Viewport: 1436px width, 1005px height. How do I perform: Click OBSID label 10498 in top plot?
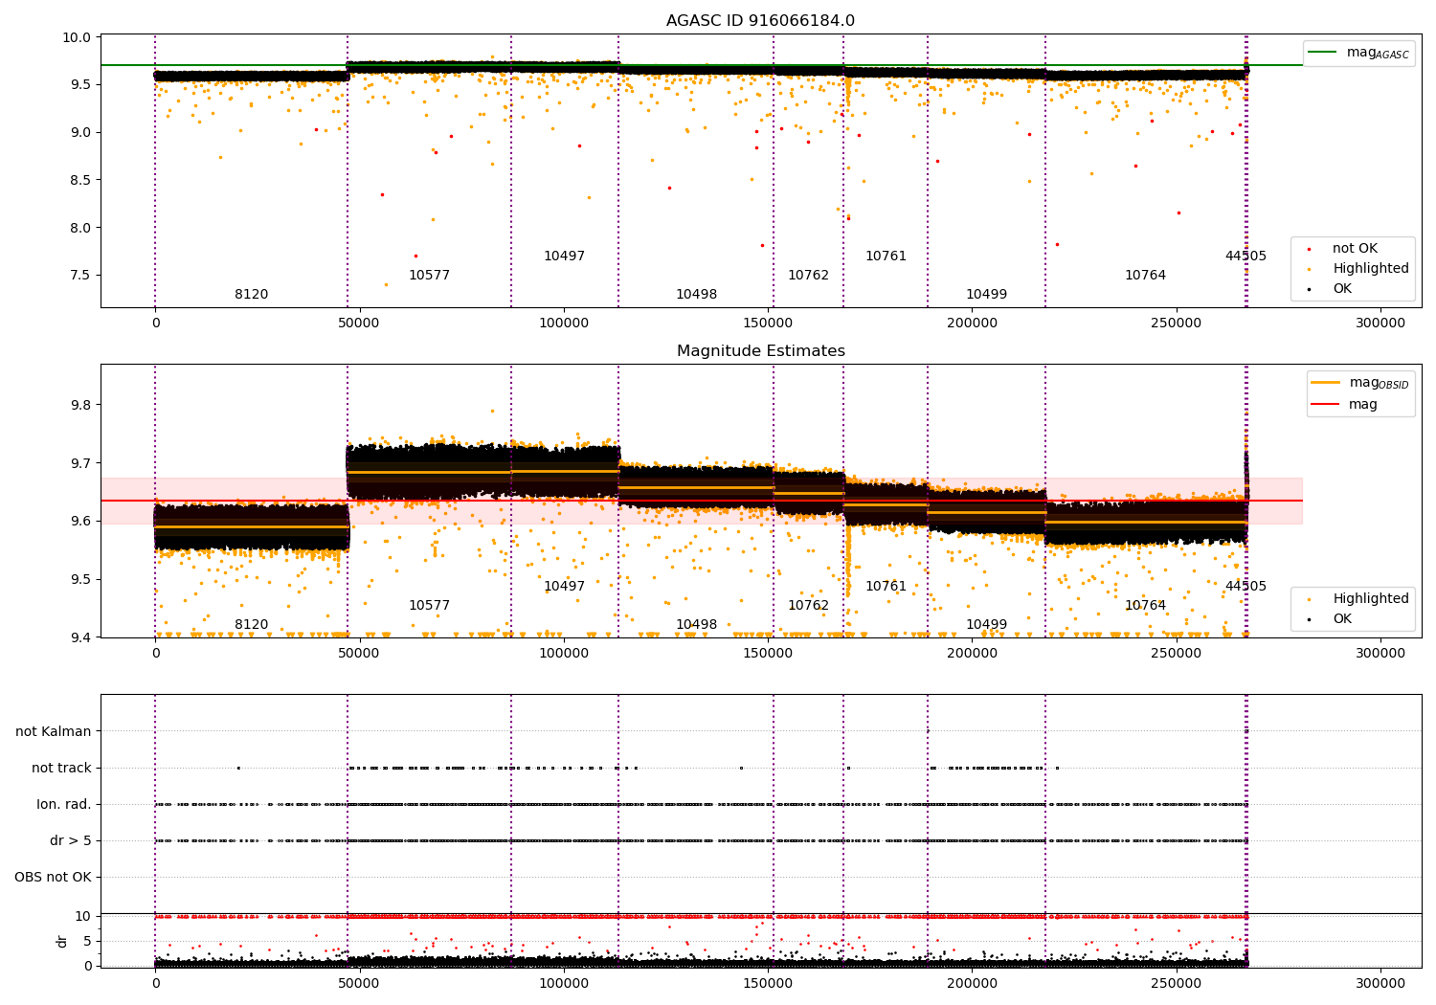click(x=696, y=295)
